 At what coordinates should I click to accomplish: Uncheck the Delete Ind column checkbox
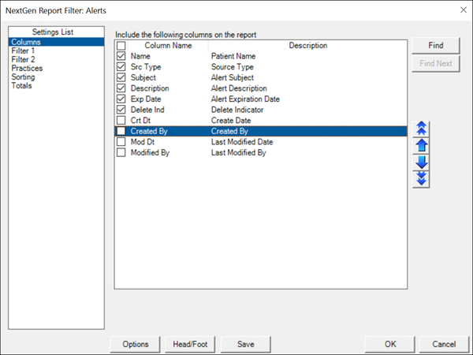pyautogui.click(x=121, y=110)
